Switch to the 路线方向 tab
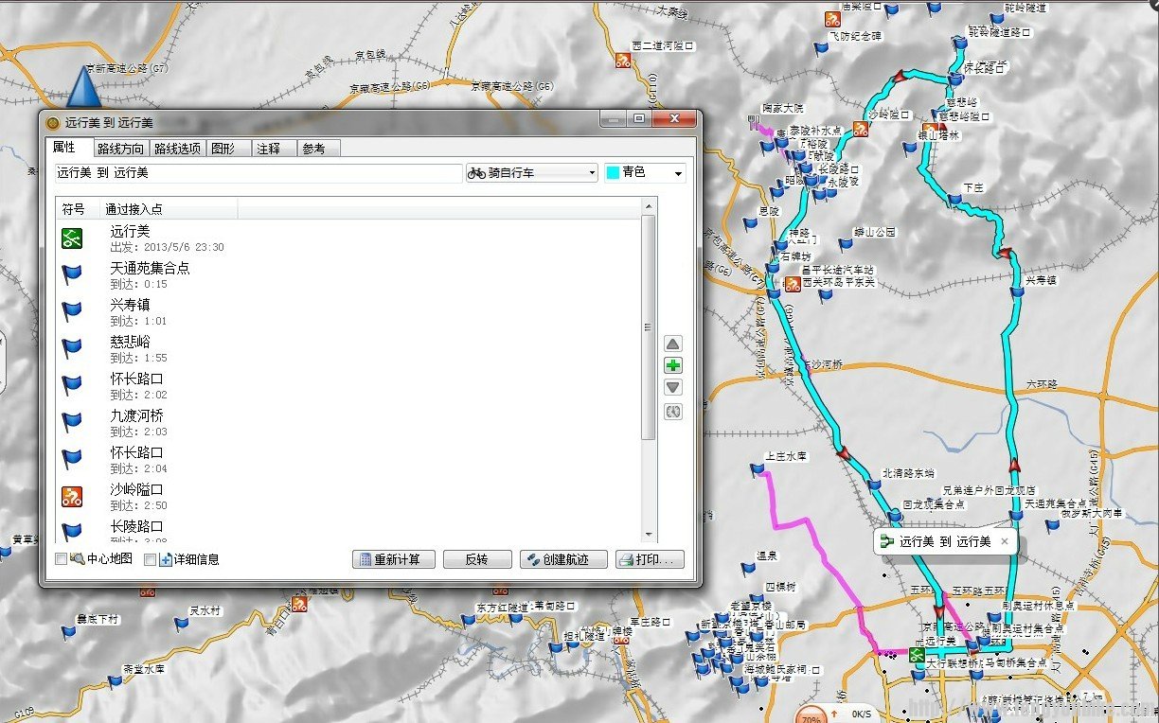The width and height of the screenshot is (1159, 723). point(121,148)
